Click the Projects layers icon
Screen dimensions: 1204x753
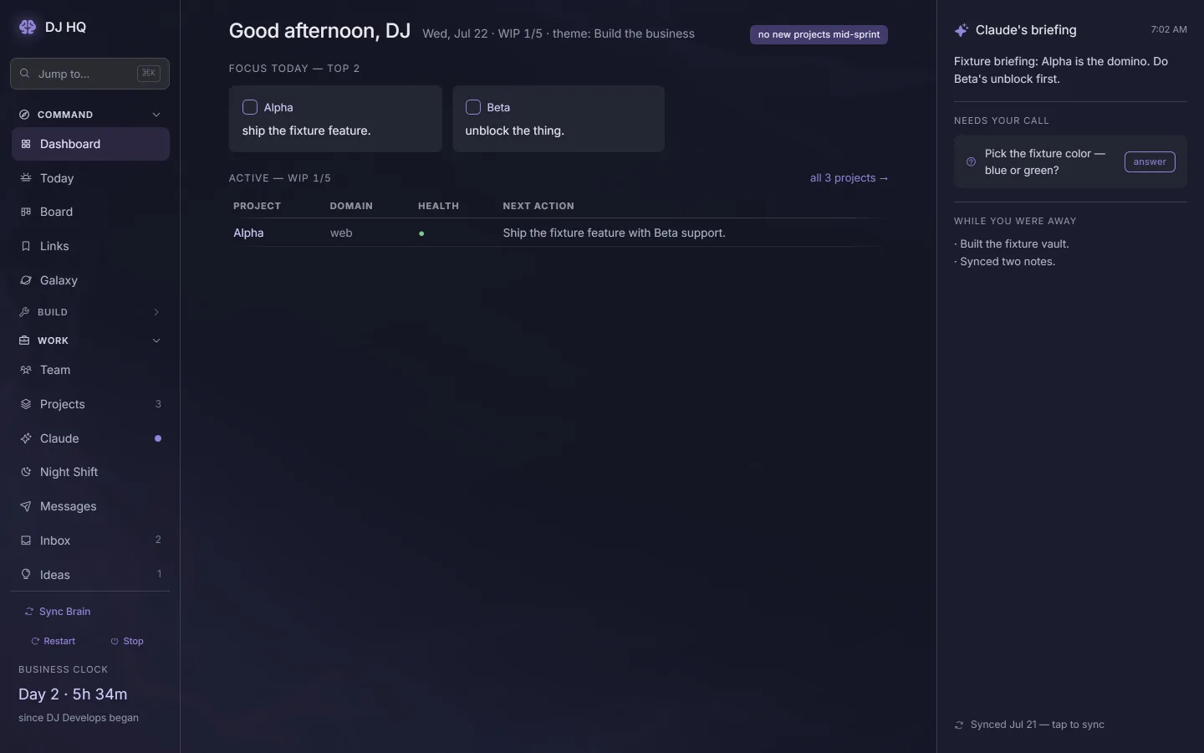click(26, 404)
